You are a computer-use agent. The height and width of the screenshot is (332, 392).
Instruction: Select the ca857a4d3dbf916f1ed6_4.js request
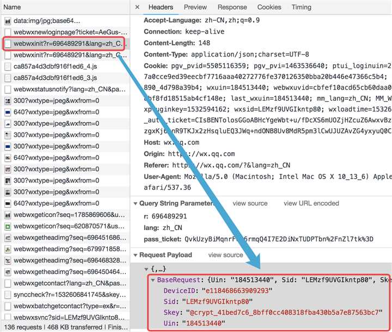click(65, 67)
